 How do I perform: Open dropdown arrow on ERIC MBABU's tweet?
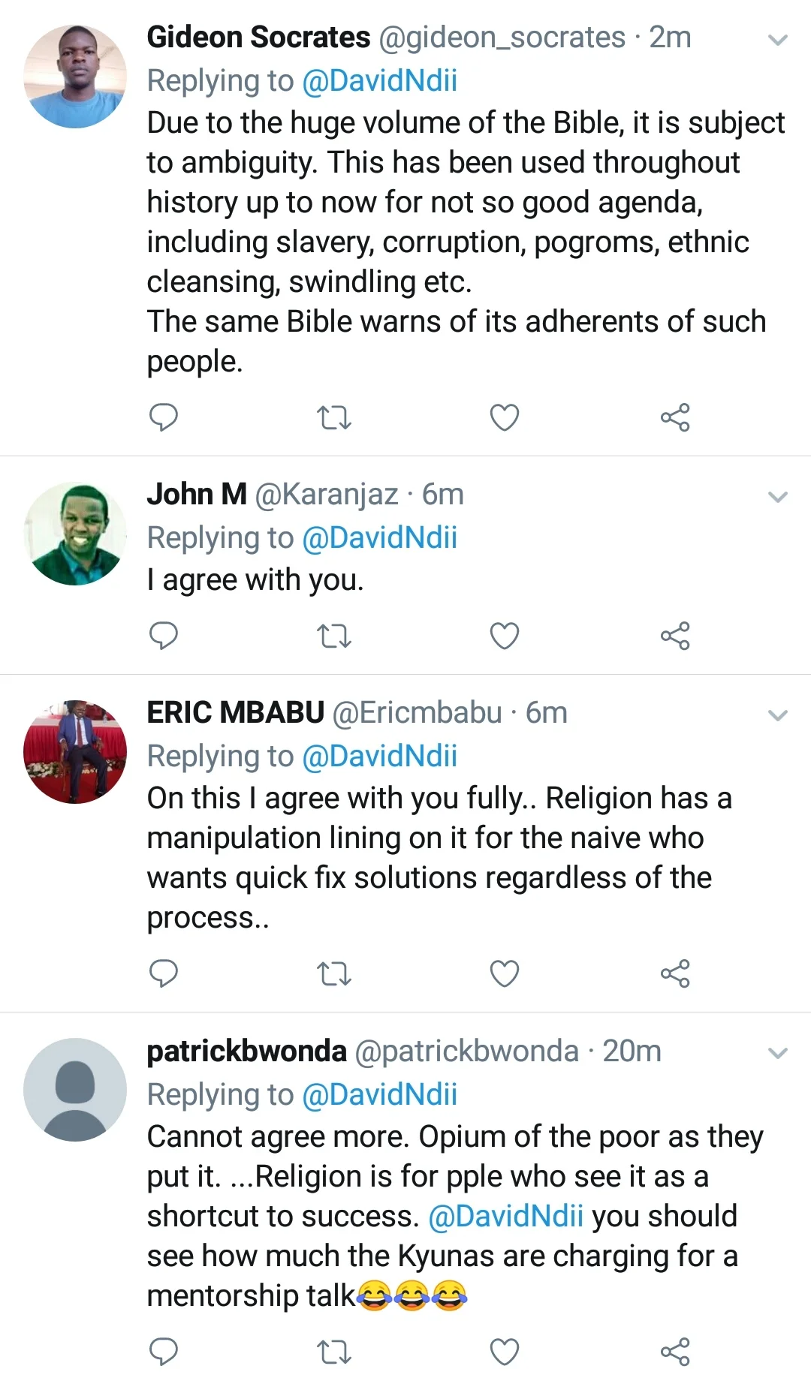pyautogui.click(x=779, y=715)
